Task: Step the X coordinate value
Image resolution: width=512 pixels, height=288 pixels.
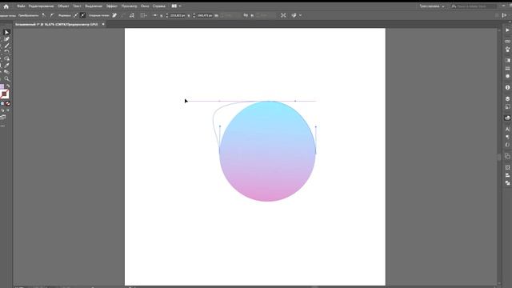Action: coord(167,15)
